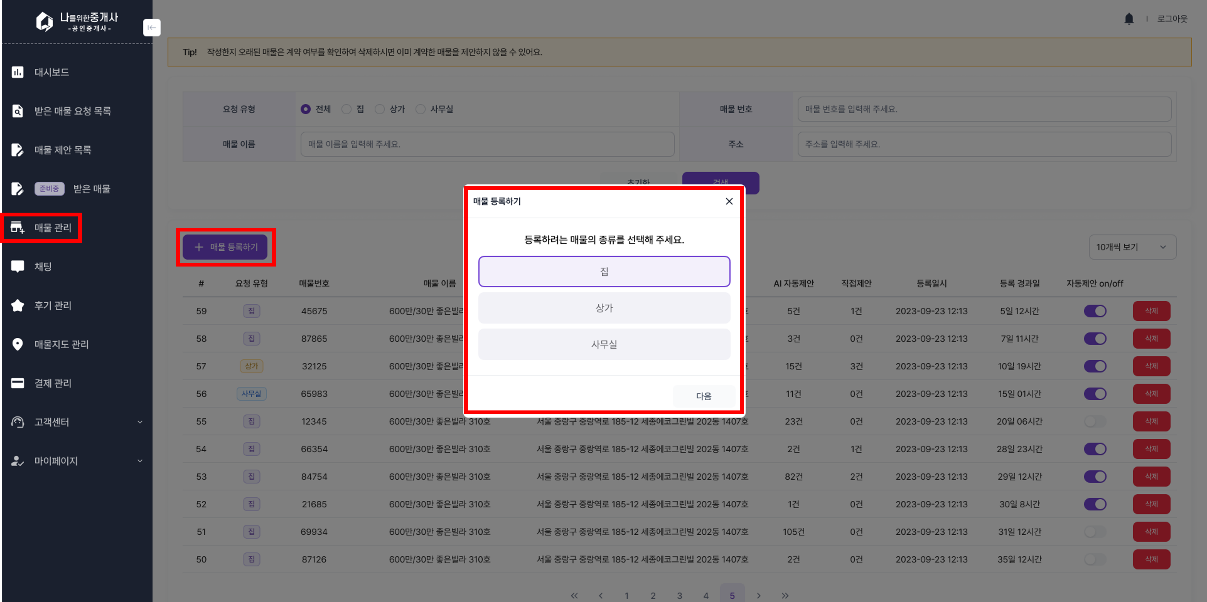Viewport: 1207px width, 602px height.
Task: Click the 사무실 type badge in row 56
Action: 252,394
